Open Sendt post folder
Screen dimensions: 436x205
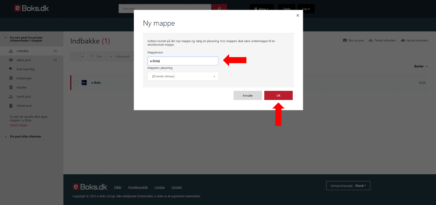(x=32, y=97)
